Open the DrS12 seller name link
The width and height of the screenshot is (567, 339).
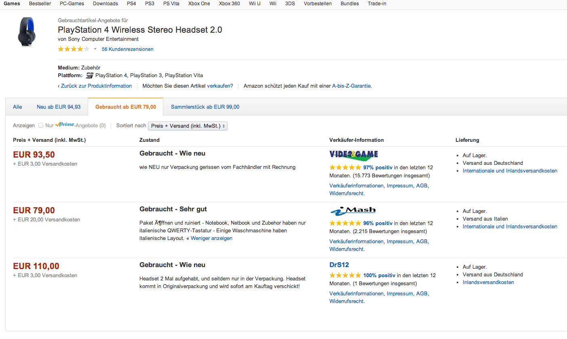pyautogui.click(x=339, y=265)
